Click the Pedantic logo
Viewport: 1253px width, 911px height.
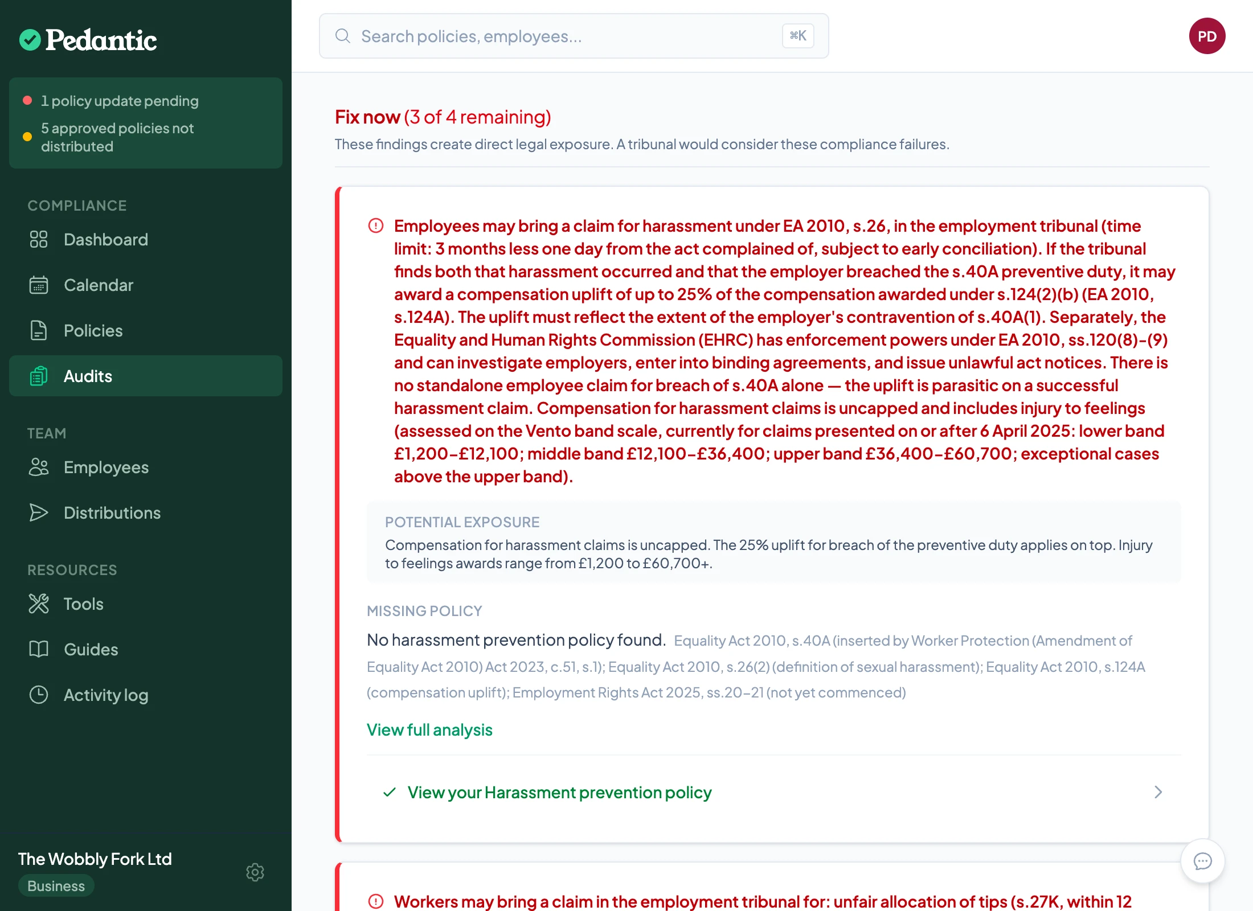coord(88,39)
